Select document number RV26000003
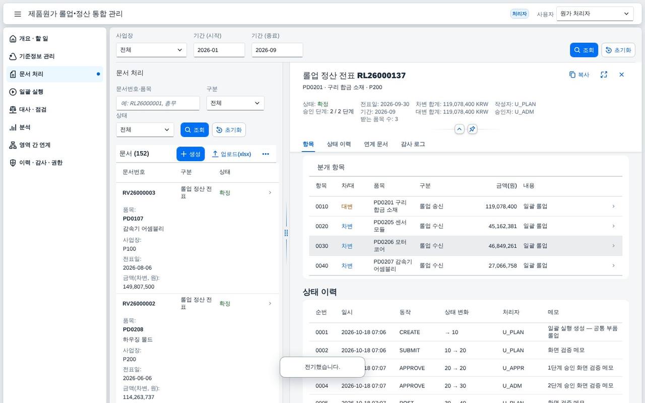 pos(139,193)
